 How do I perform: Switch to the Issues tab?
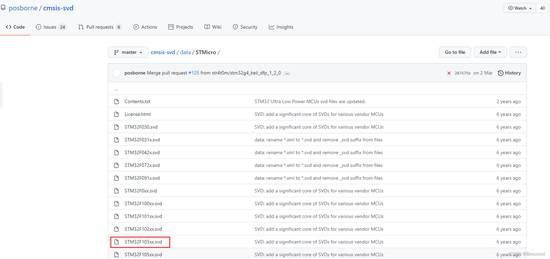coord(51,27)
